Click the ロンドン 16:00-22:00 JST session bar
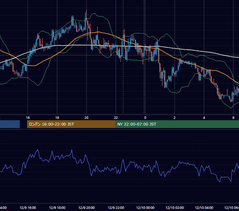The image size is (239, 211). click(x=71, y=124)
